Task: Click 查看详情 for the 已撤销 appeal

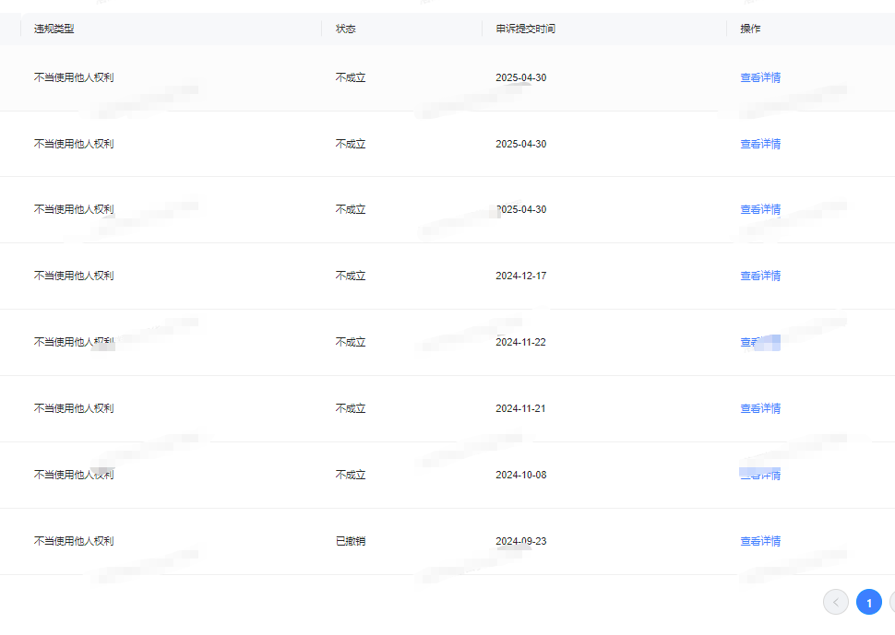Action: tap(759, 542)
